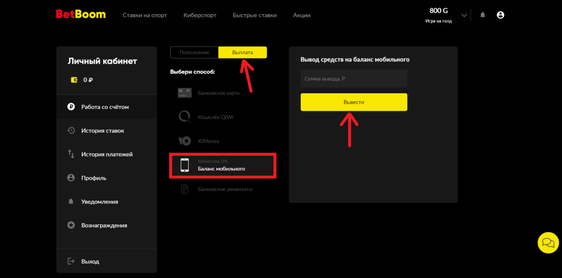Click the Банковская карта card icon
This screenshot has width=562, height=278.
pos(184,93)
